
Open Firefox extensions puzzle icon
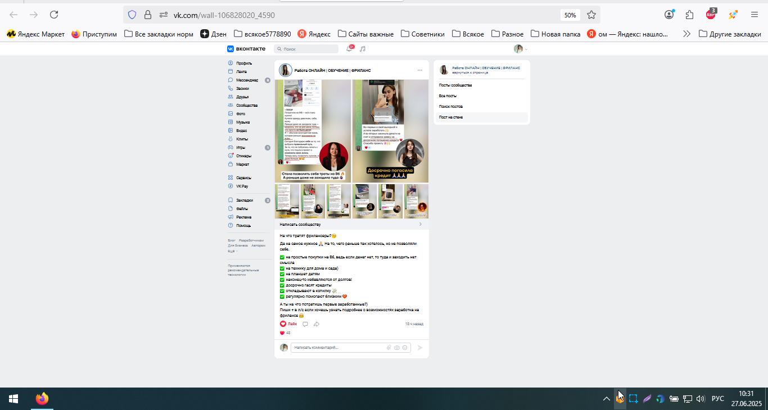pyautogui.click(x=690, y=15)
